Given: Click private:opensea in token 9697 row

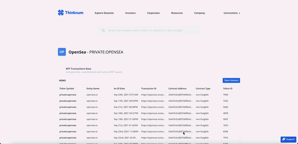Looking at the screenshot, I should coord(68,119).
